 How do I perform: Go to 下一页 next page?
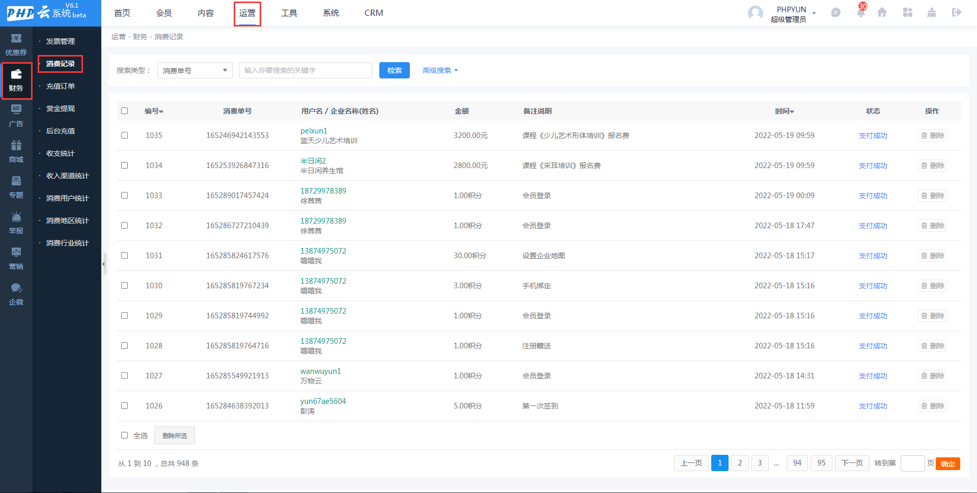[852, 463]
